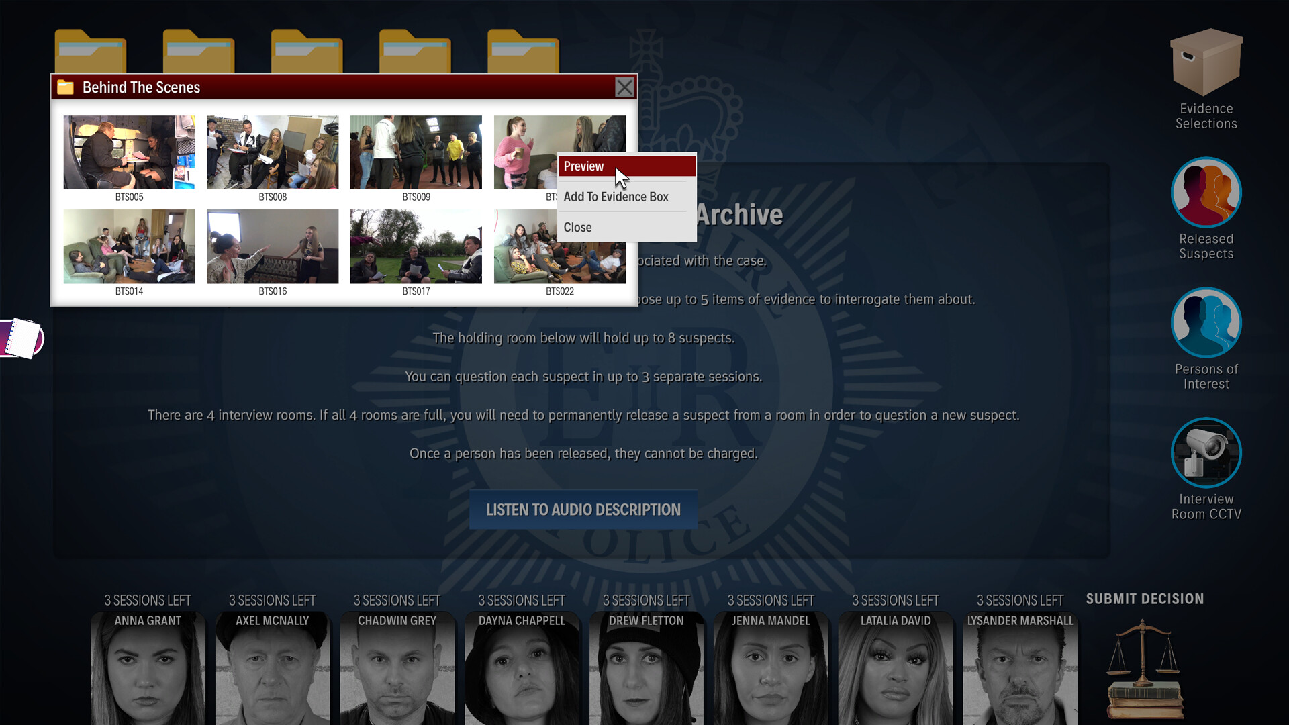Close the Behind The Scenes window
The height and width of the screenshot is (725, 1289).
624,87
